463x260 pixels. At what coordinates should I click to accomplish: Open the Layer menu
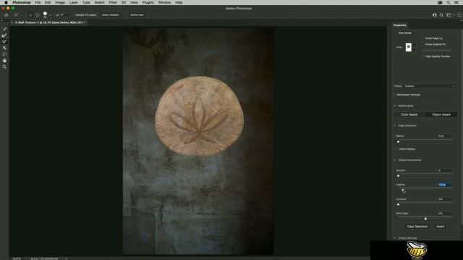[74, 2]
